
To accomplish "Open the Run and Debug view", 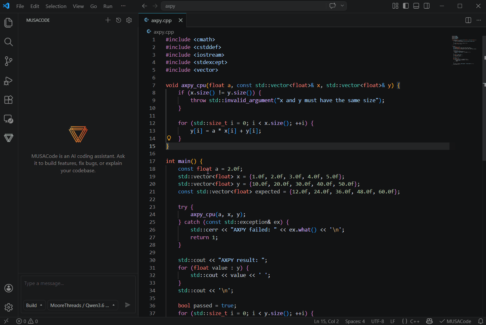I will tap(9, 81).
